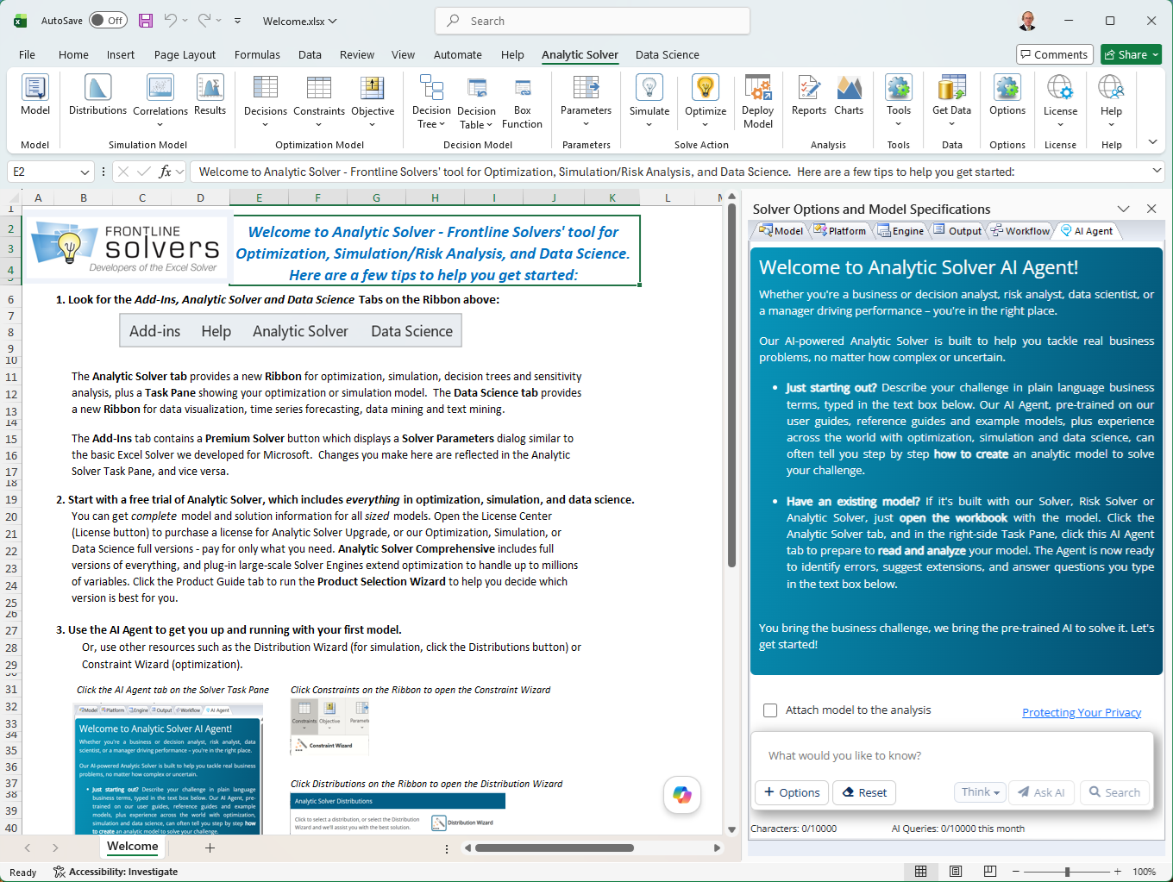
Task: Click the Save icon in title bar
Action: [x=146, y=21]
